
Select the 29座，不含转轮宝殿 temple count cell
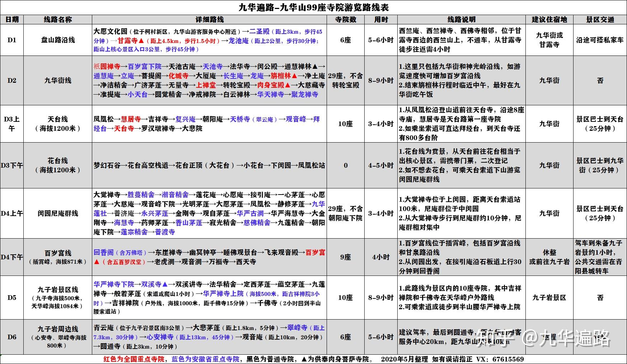[x=346, y=81]
